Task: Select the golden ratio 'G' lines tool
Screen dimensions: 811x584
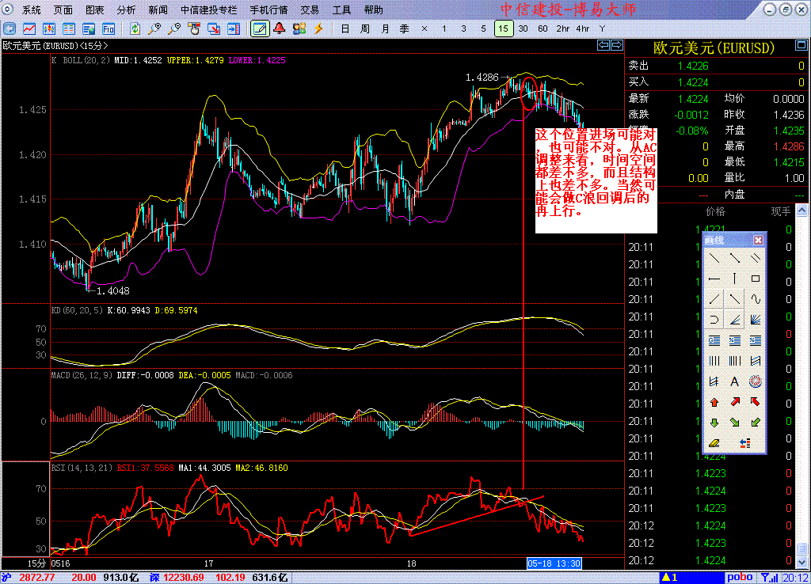Action: 714,340
